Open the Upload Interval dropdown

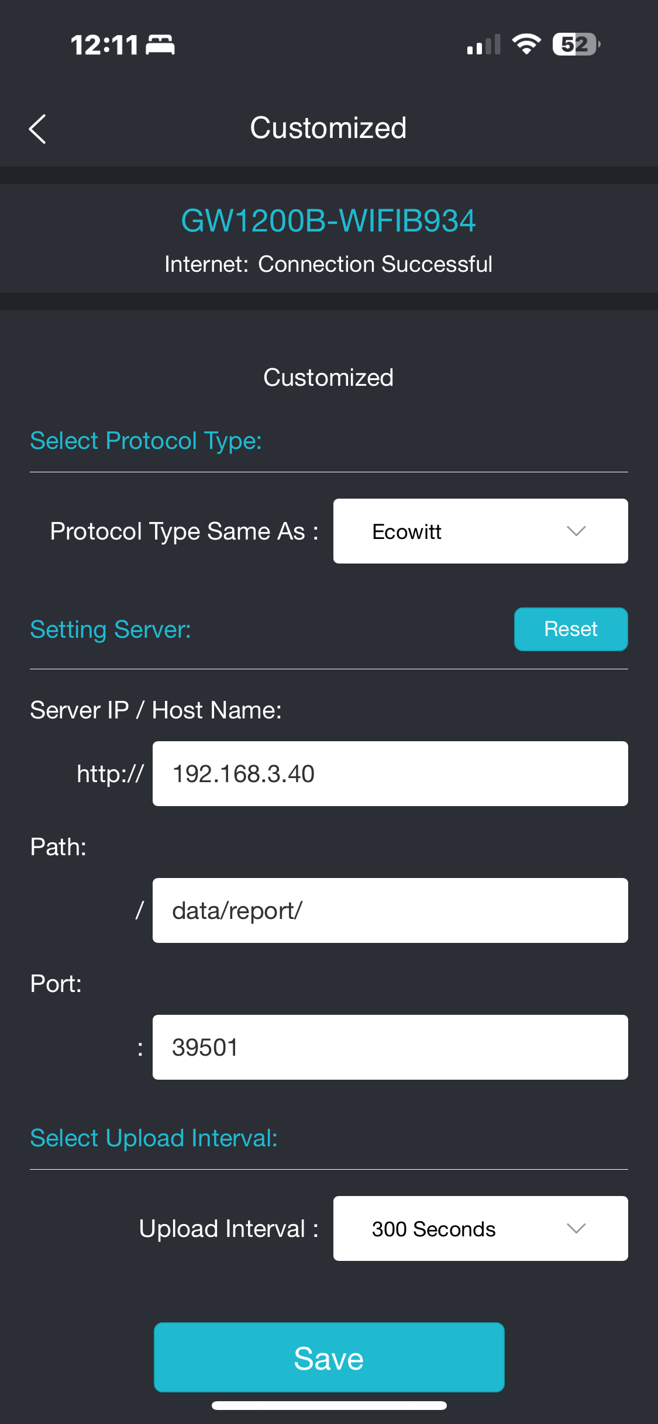tap(480, 1228)
